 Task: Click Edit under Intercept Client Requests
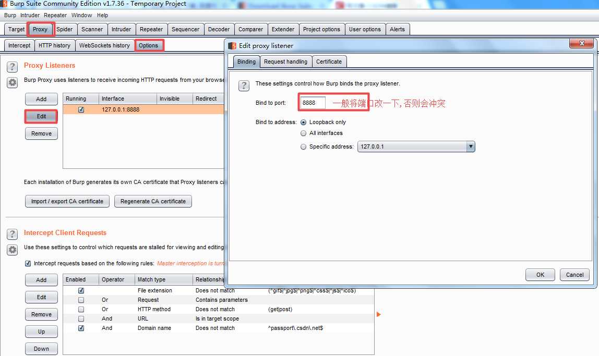41,297
